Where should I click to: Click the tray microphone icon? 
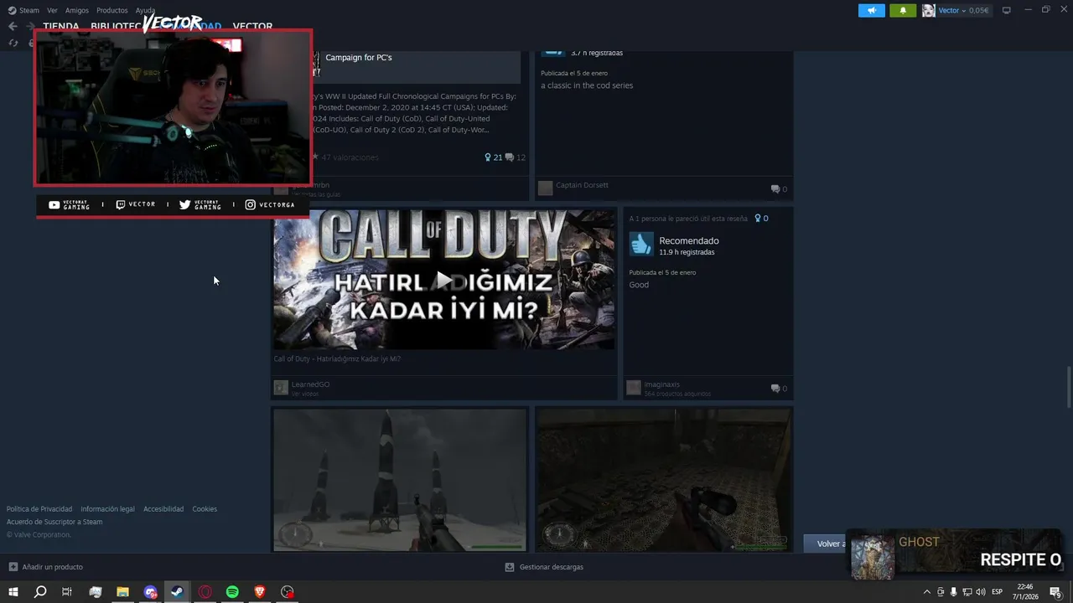(x=953, y=592)
